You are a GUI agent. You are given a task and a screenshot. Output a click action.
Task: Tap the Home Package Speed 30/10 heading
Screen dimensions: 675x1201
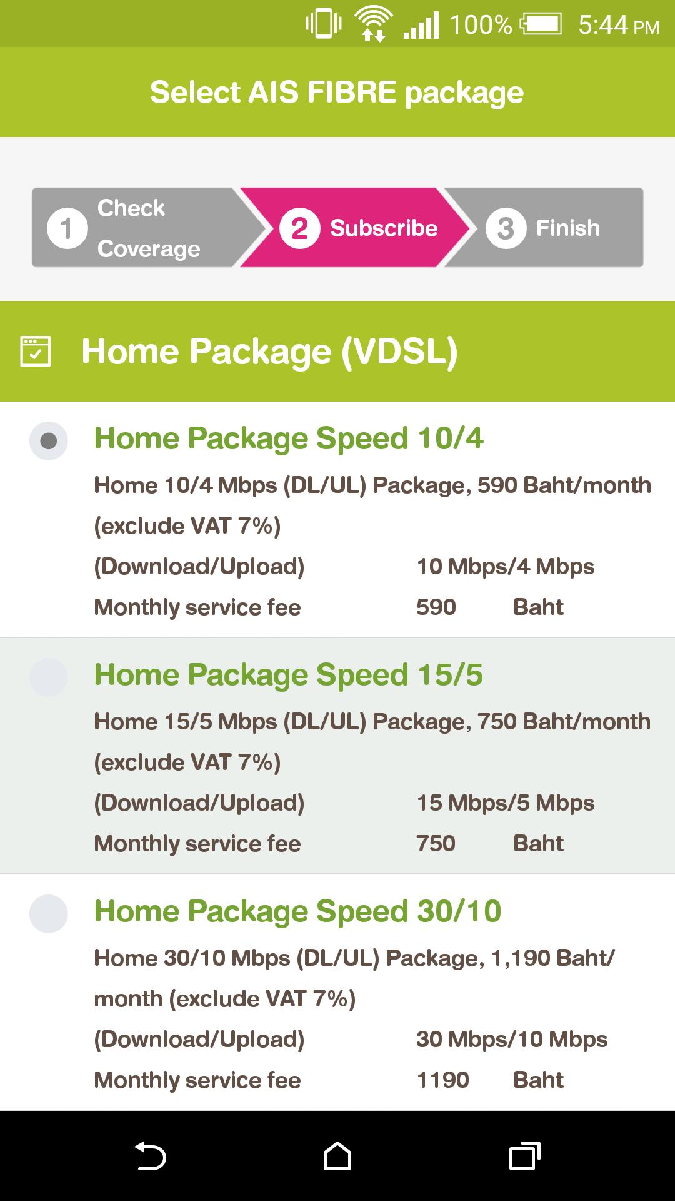297,911
